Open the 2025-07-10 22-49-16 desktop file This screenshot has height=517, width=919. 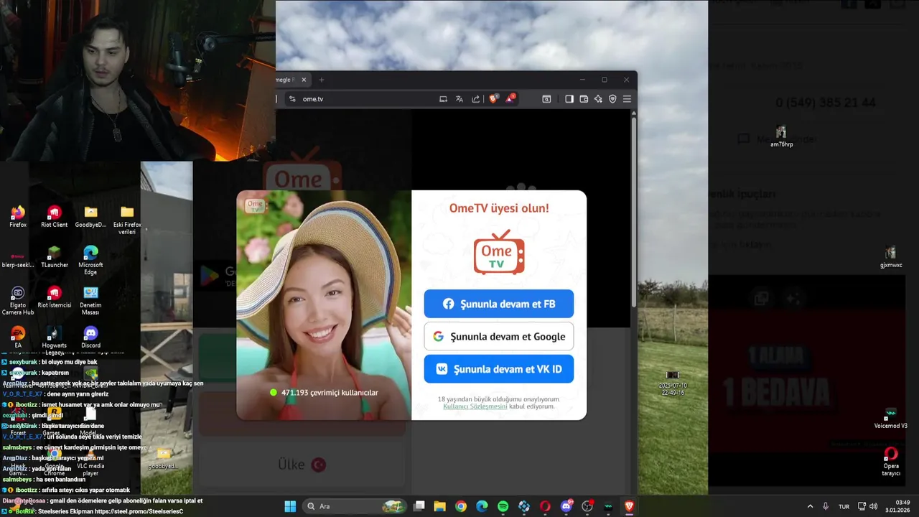click(672, 383)
